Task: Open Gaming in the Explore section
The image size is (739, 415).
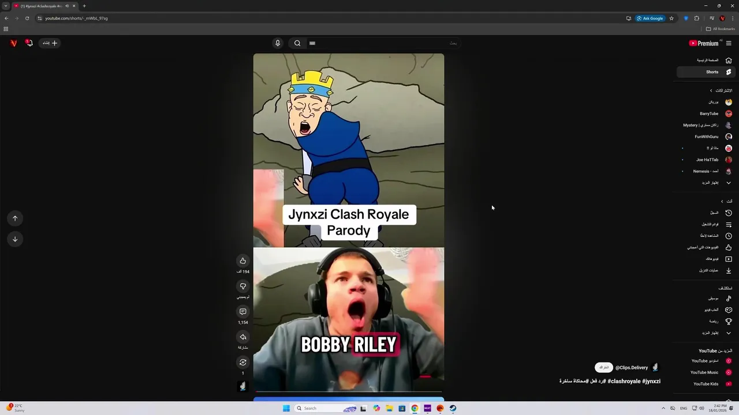Action: click(x=706, y=310)
